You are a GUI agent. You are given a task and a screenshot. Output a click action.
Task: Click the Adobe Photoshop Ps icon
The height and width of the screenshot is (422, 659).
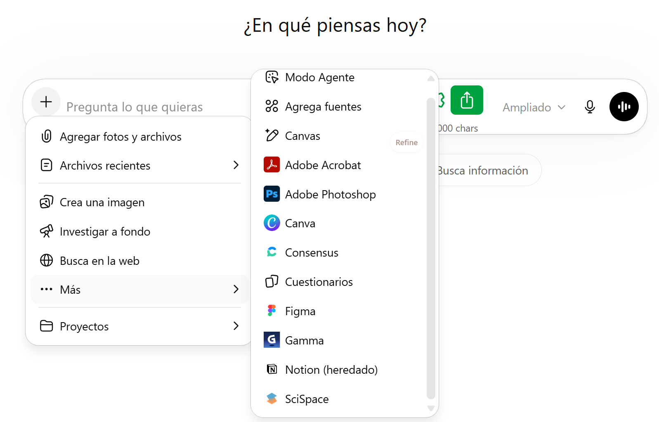pos(272,194)
